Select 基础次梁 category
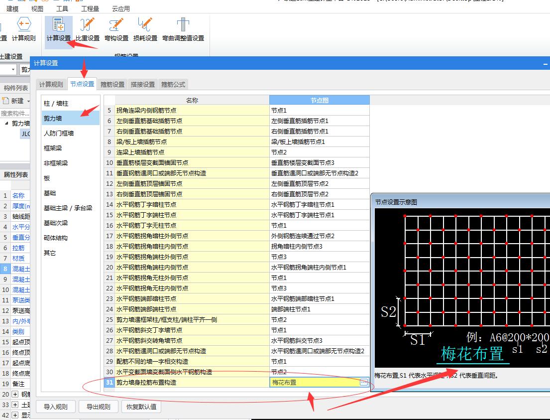Viewport: 550px width, 420px height. point(71,223)
